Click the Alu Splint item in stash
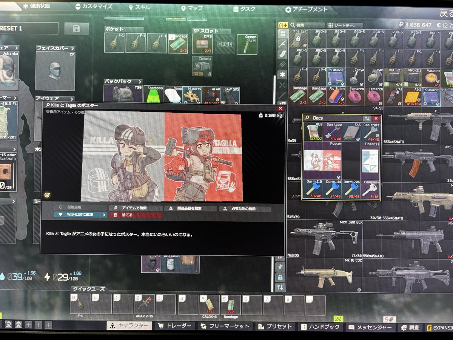Screen dimensions: 453x340 pyautogui.click(x=336, y=96)
